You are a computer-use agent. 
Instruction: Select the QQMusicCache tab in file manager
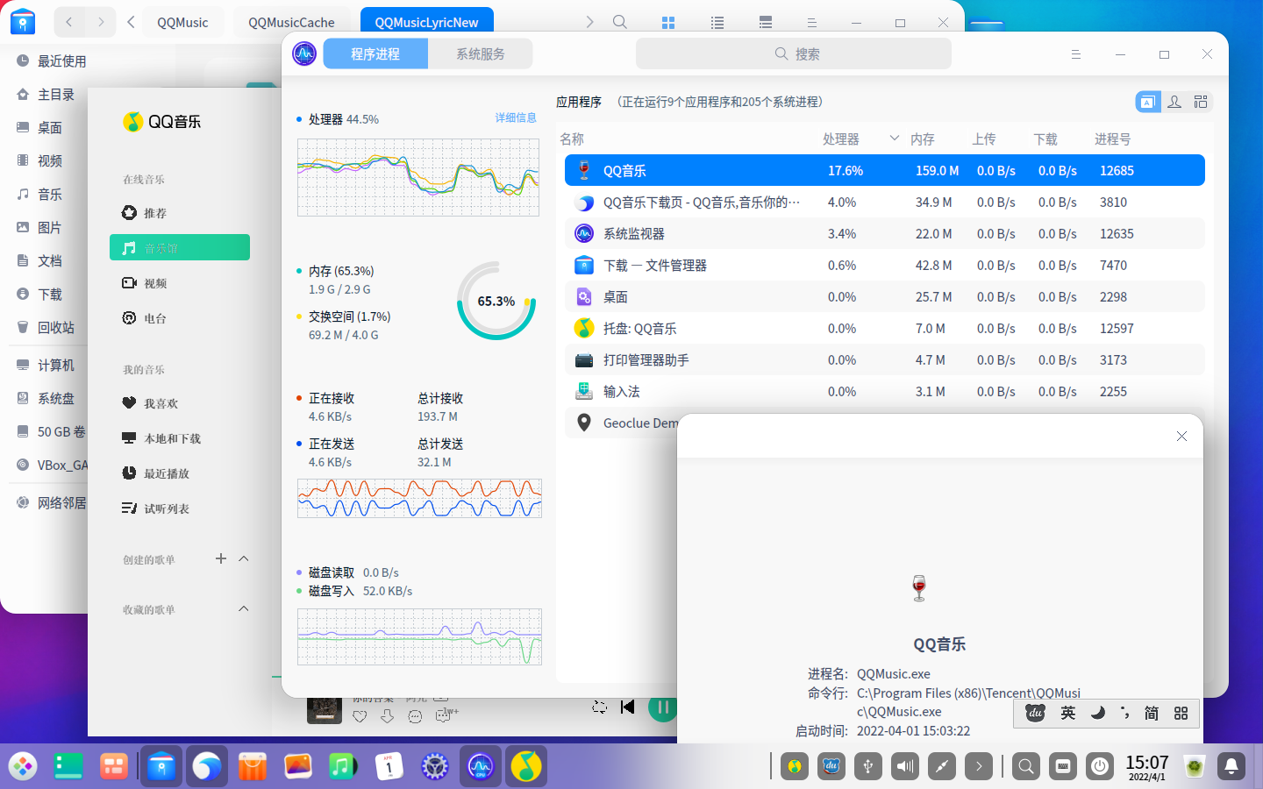pos(291,22)
